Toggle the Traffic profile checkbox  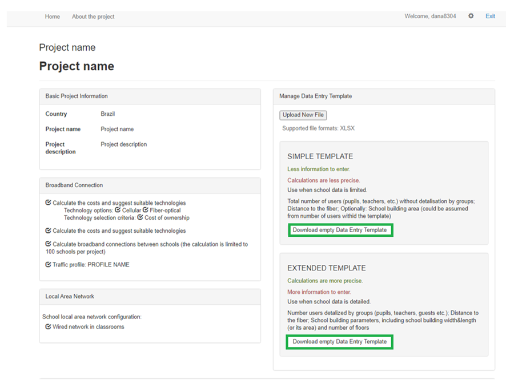click(49, 265)
